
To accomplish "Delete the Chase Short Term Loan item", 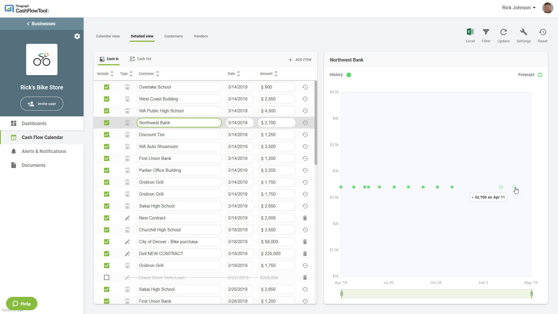I will tap(305, 277).
